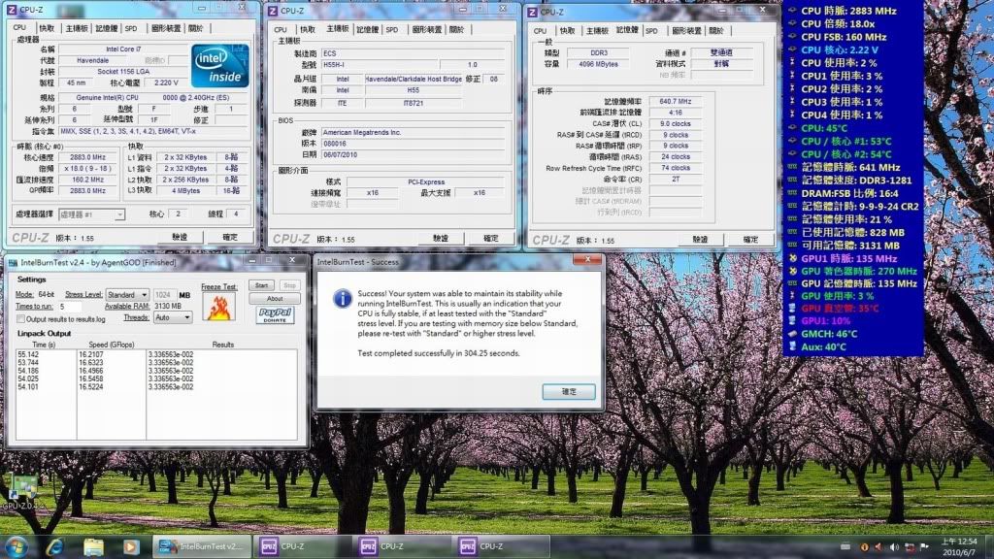This screenshot has width=994, height=559.
Task: Click the Intel Inside logo in CPU-Z
Action: coord(219,65)
